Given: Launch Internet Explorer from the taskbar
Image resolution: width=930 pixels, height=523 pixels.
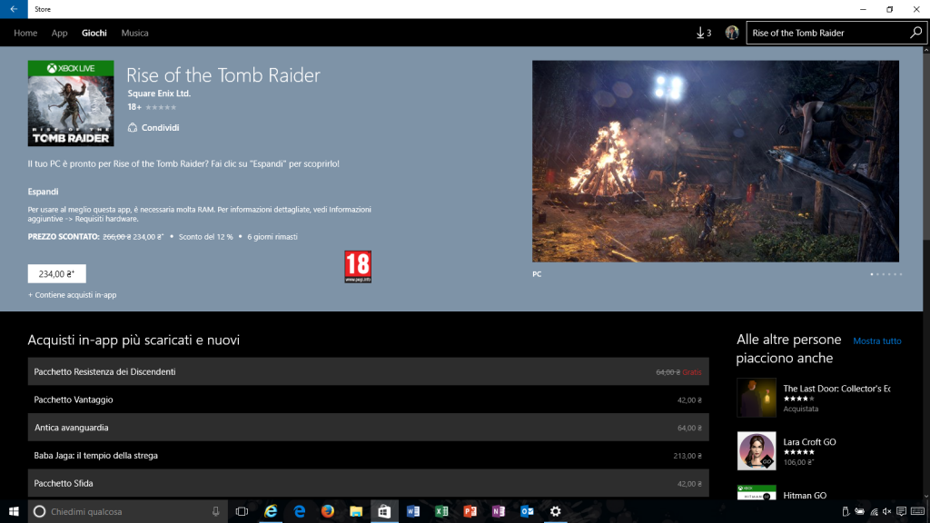Looking at the screenshot, I should 271,511.
